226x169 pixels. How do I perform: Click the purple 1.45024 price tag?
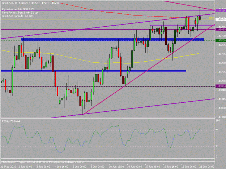(x=221, y=86)
